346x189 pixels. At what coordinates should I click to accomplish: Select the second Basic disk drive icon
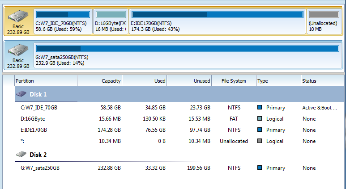pyautogui.click(x=18, y=50)
